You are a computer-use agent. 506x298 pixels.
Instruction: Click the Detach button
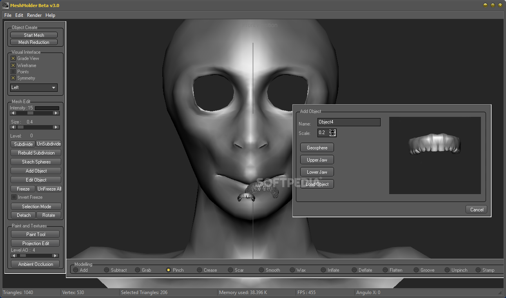click(x=24, y=215)
